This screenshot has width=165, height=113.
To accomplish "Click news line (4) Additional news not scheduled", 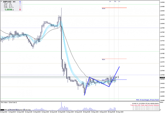I will [146, 109].
